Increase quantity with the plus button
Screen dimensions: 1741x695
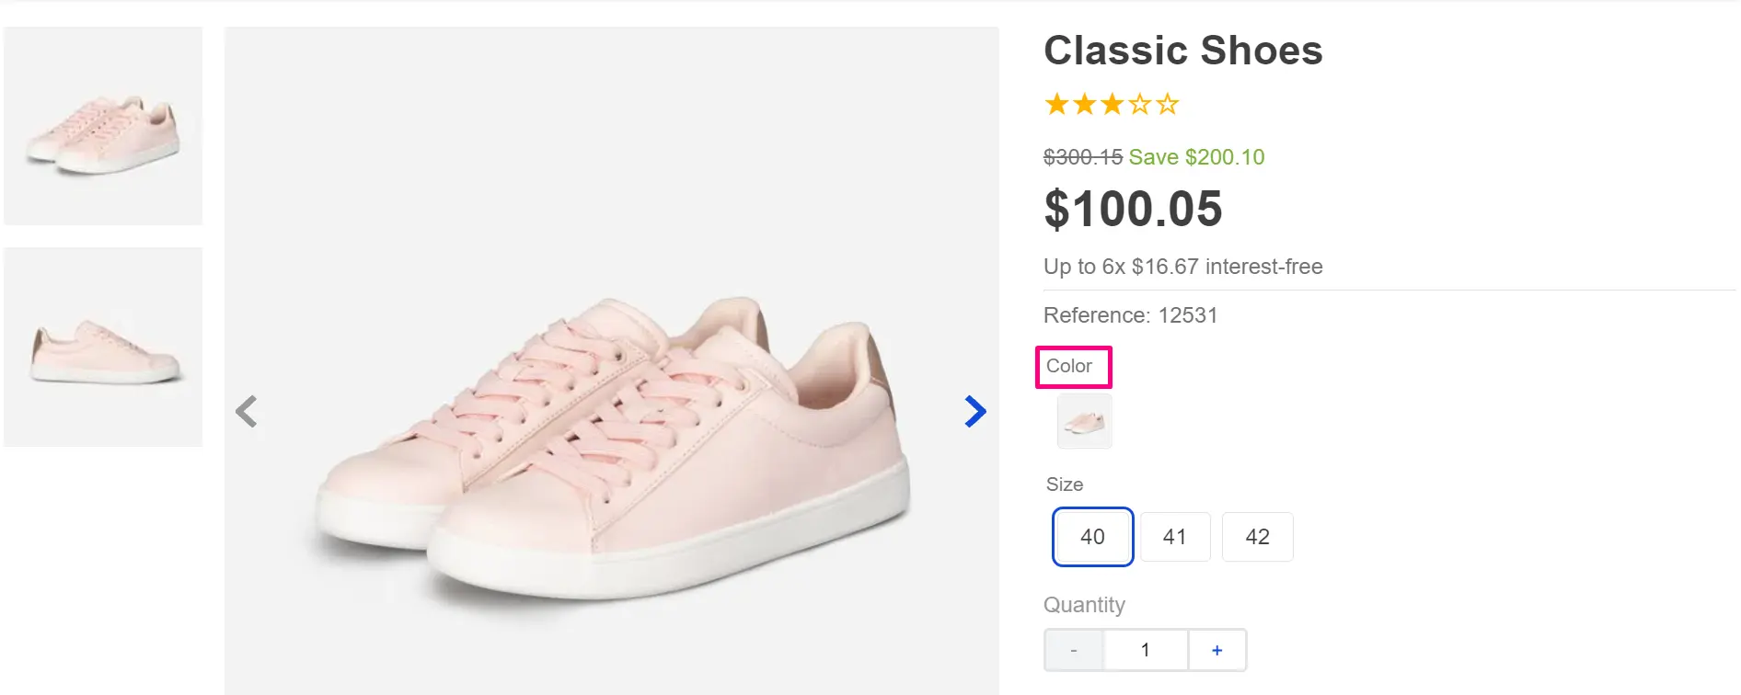click(1216, 650)
